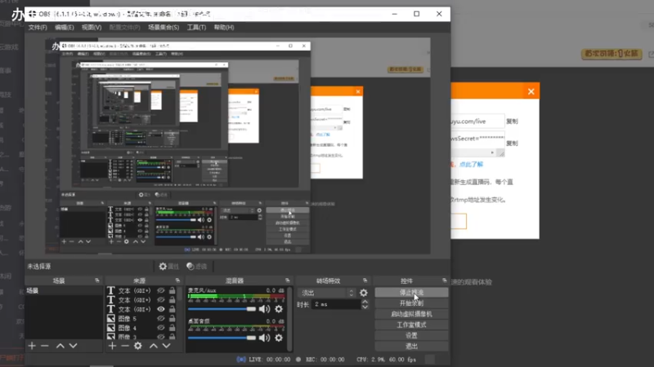Remove selected scene with minus icon
This screenshot has width=654, height=367.
tap(45, 346)
